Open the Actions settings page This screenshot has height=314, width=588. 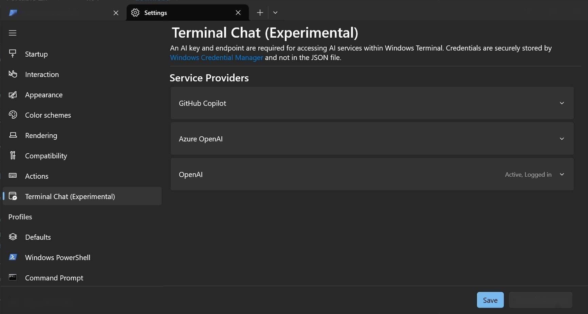click(82, 176)
